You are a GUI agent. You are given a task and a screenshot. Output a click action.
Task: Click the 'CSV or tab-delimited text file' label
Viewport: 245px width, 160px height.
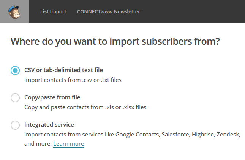[x=63, y=70]
